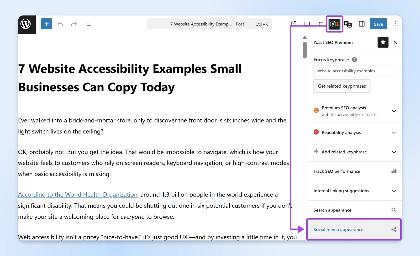Click the WordPress logo icon
This screenshot has height=256, width=420.
26,24
